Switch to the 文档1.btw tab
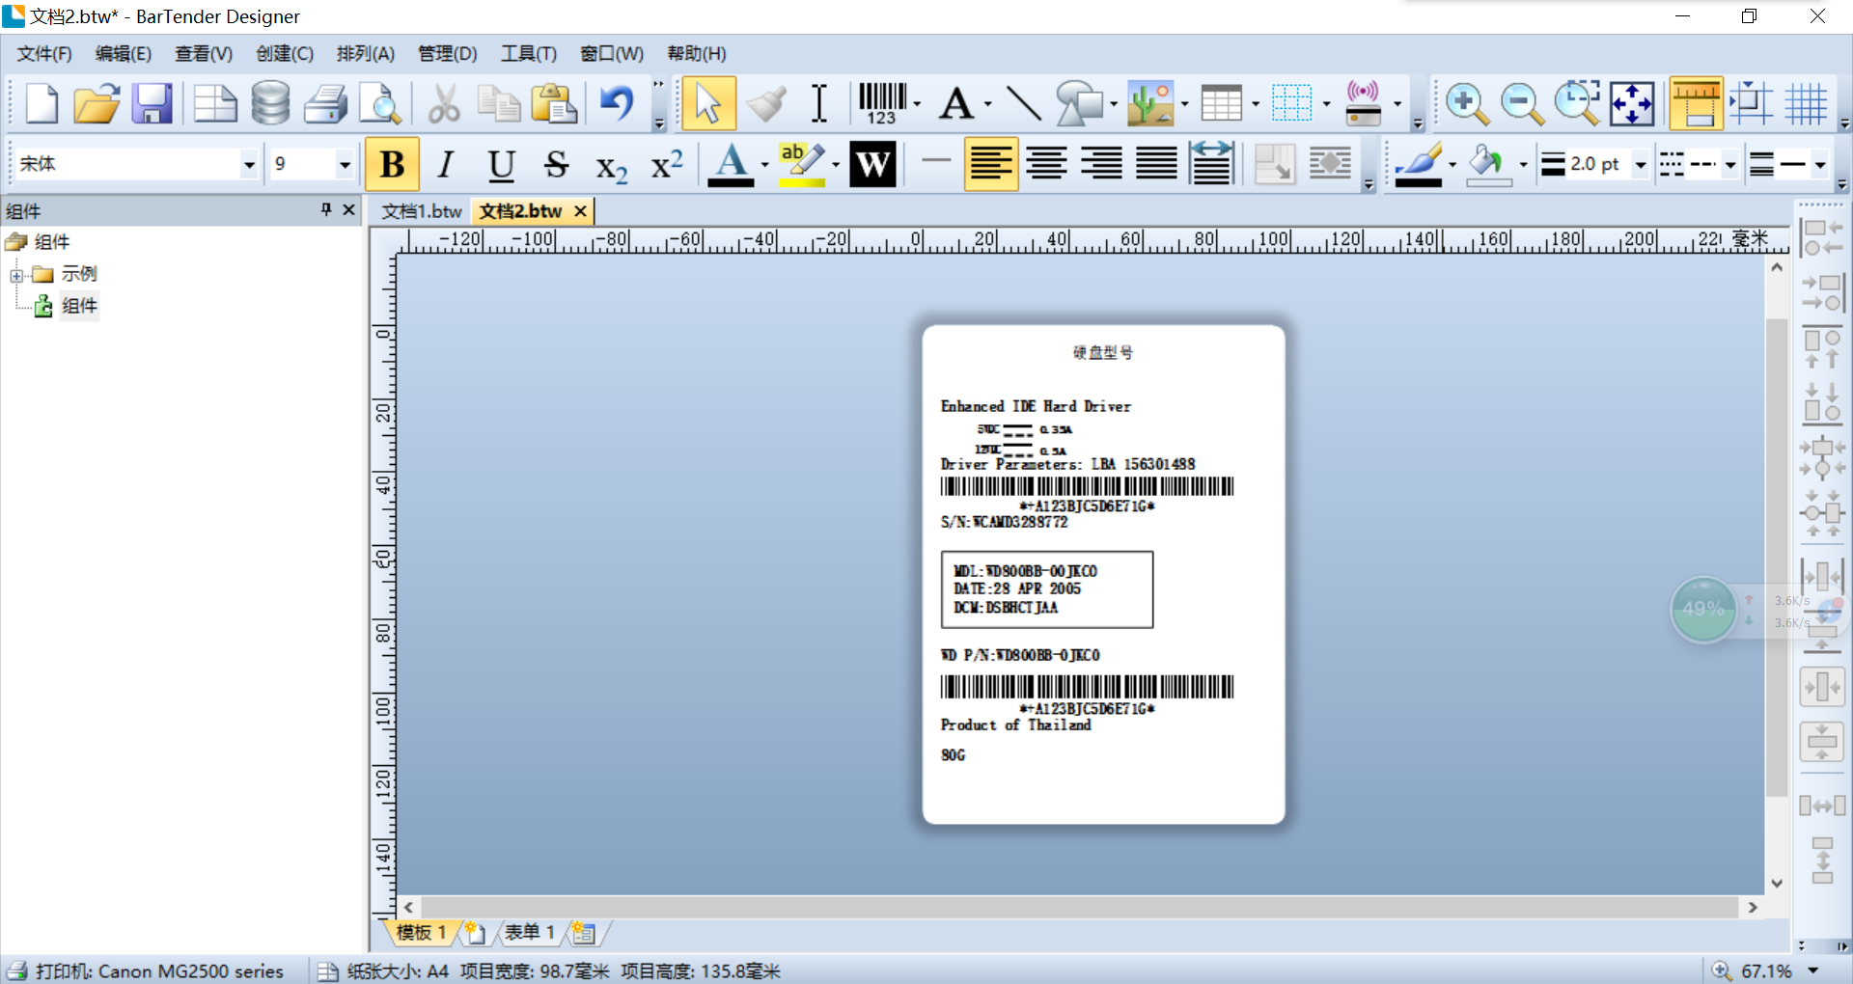The image size is (1853, 984). tap(421, 211)
